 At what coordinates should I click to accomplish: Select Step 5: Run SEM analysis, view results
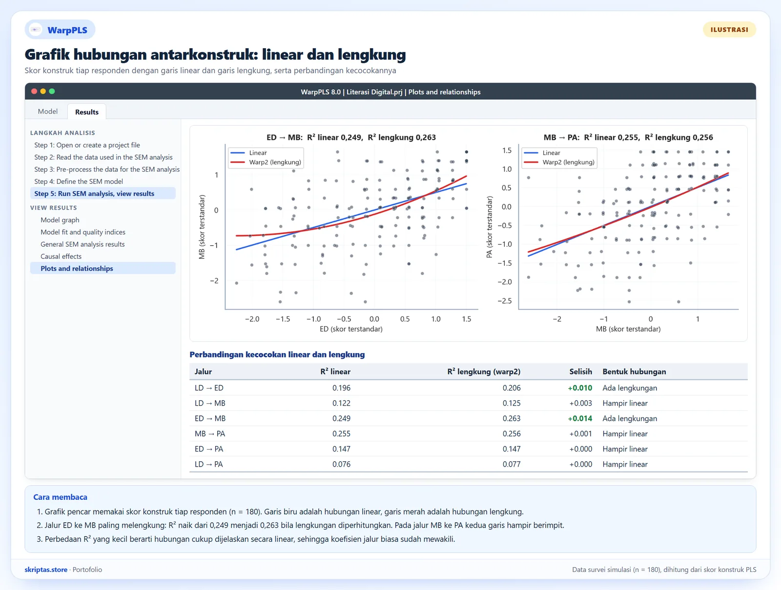coord(103,194)
